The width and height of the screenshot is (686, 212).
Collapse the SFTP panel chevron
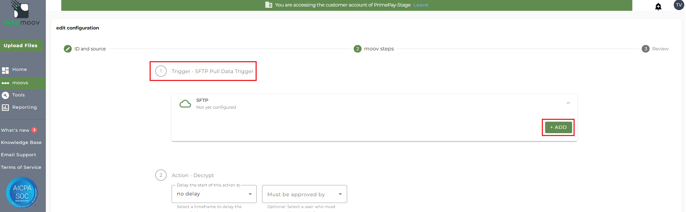click(x=568, y=103)
